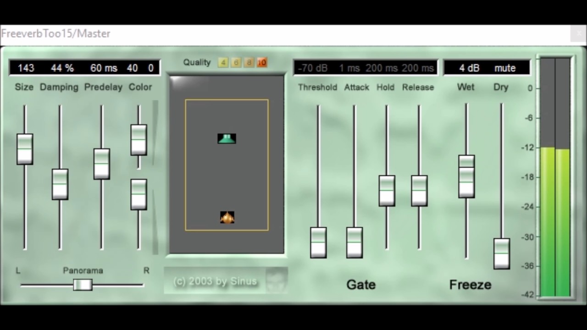
Task: Click the Size slider handle
Action: pyautogui.click(x=25, y=149)
